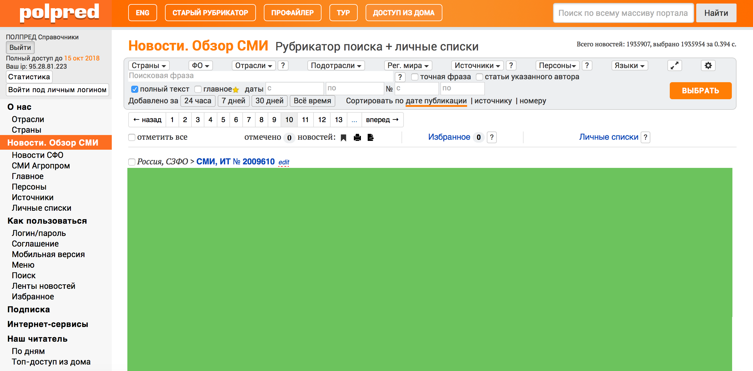Go to next page with вперед
Viewport: 753px width, 371px height.
382,120
